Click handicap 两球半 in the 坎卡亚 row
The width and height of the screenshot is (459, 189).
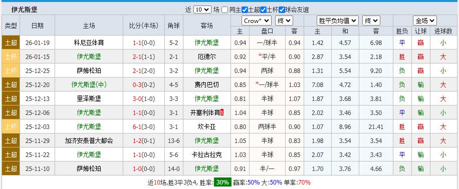(267, 127)
